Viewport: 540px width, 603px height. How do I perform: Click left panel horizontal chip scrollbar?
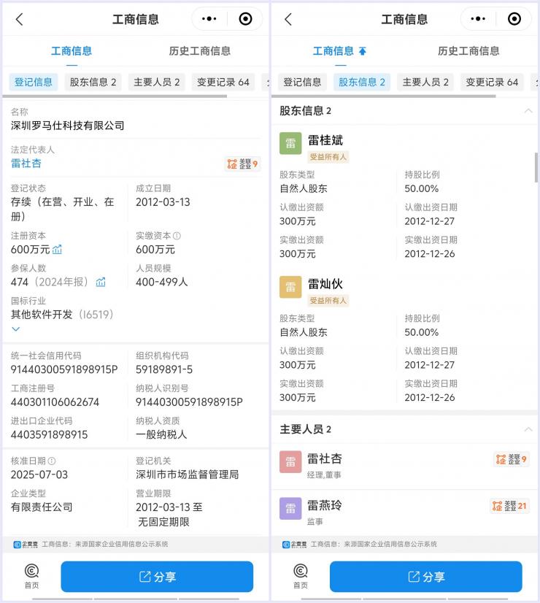[x=115, y=96]
